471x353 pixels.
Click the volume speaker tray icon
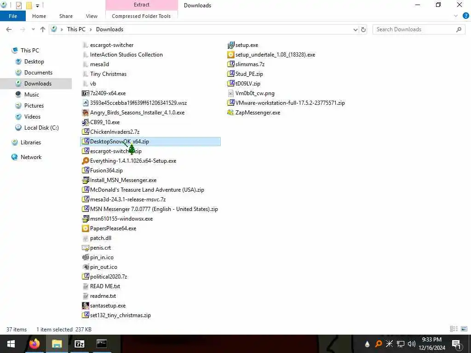coord(412,344)
